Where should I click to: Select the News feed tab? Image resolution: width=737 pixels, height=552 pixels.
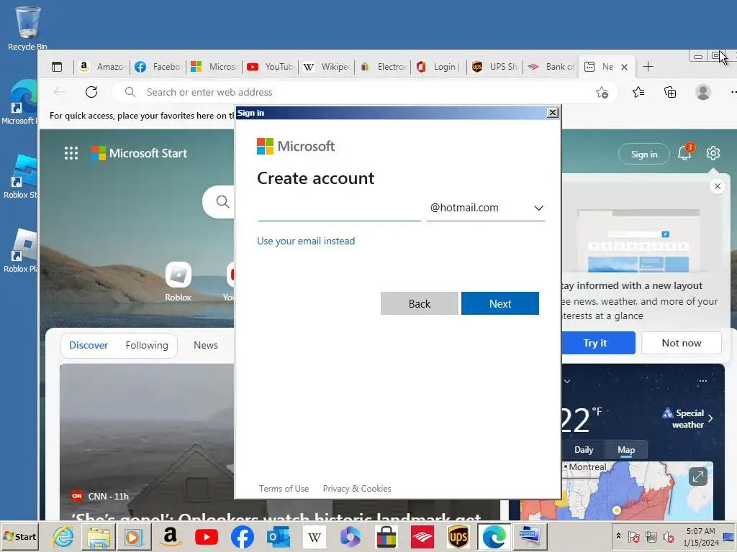pyautogui.click(x=205, y=345)
